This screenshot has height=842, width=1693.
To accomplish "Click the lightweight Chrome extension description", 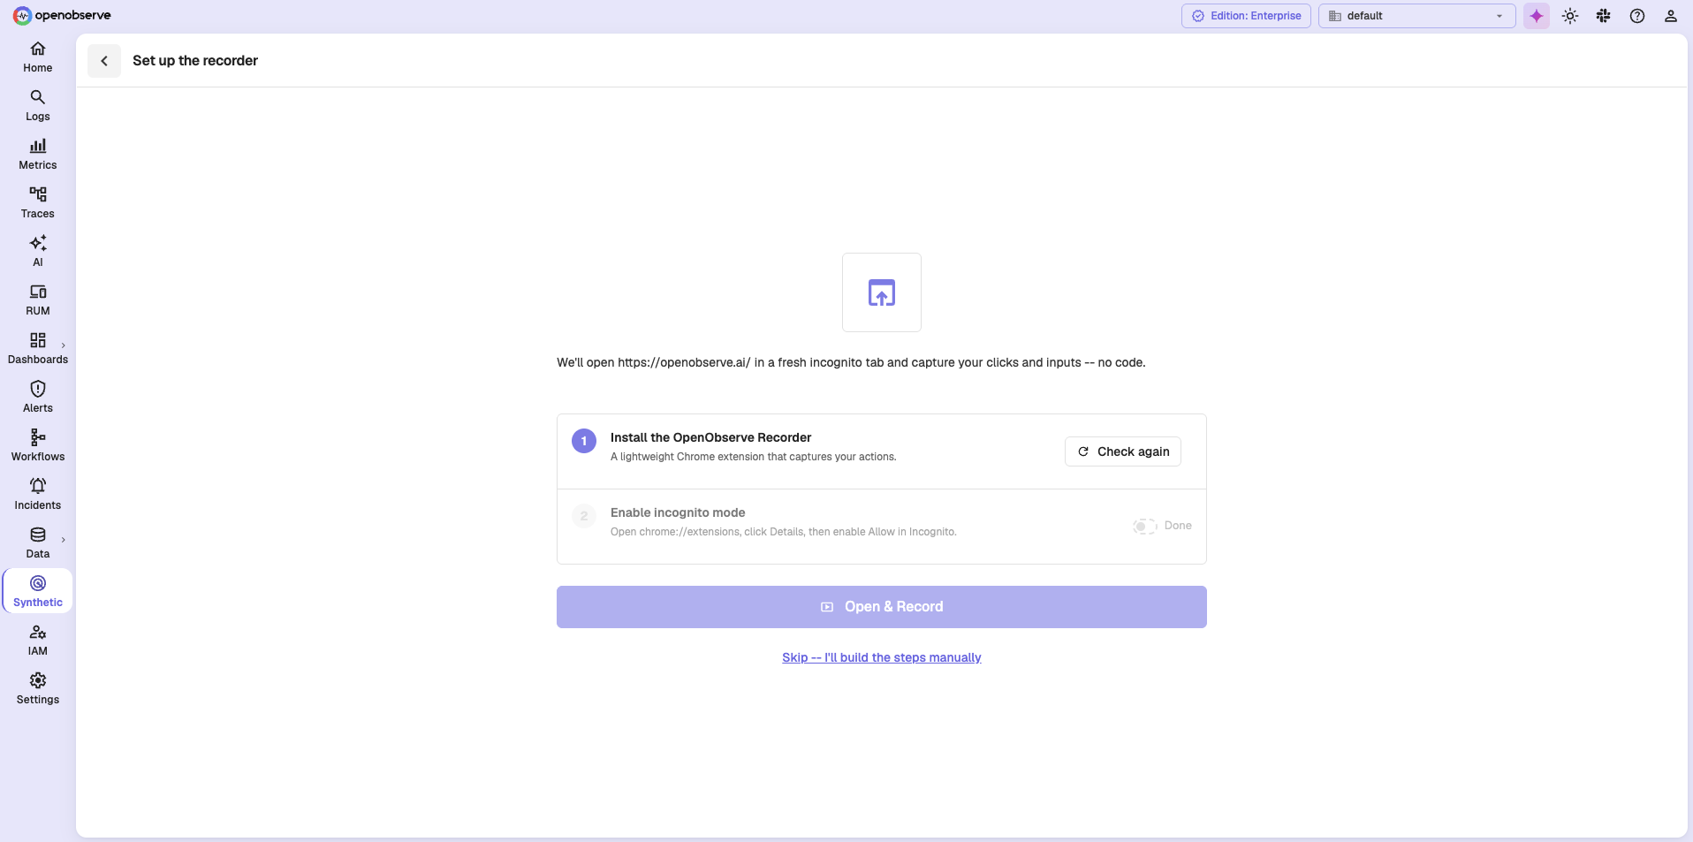I will coord(754,457).
